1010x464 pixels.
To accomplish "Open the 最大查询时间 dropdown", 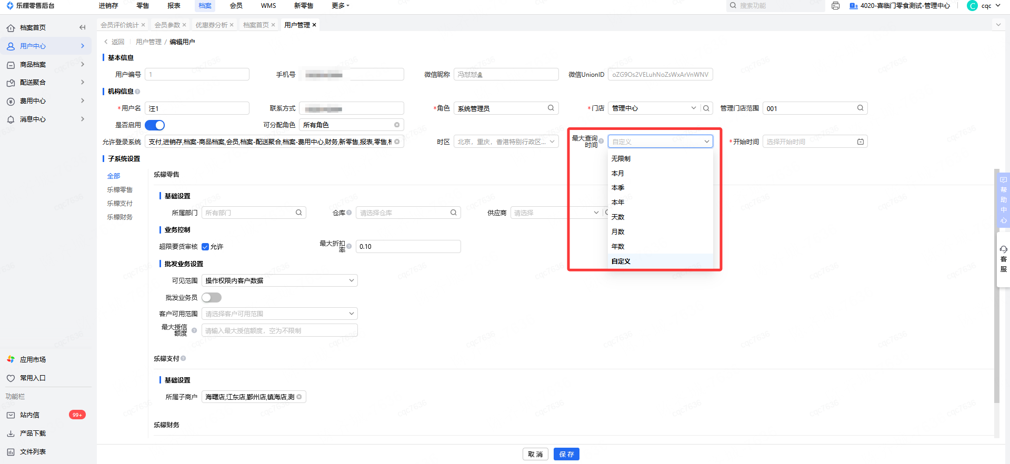I will click(x=661, y=142).
